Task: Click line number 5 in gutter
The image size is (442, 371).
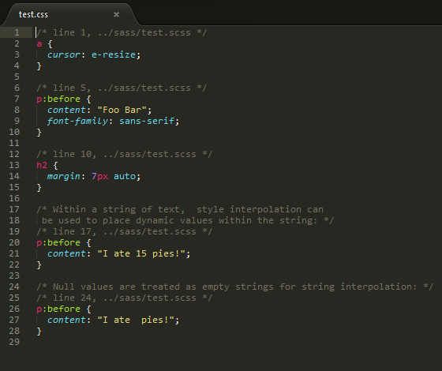Action: tap(17, 77)
